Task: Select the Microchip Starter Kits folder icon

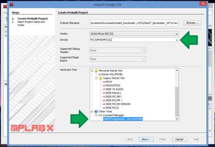Action: click(96, 71)
